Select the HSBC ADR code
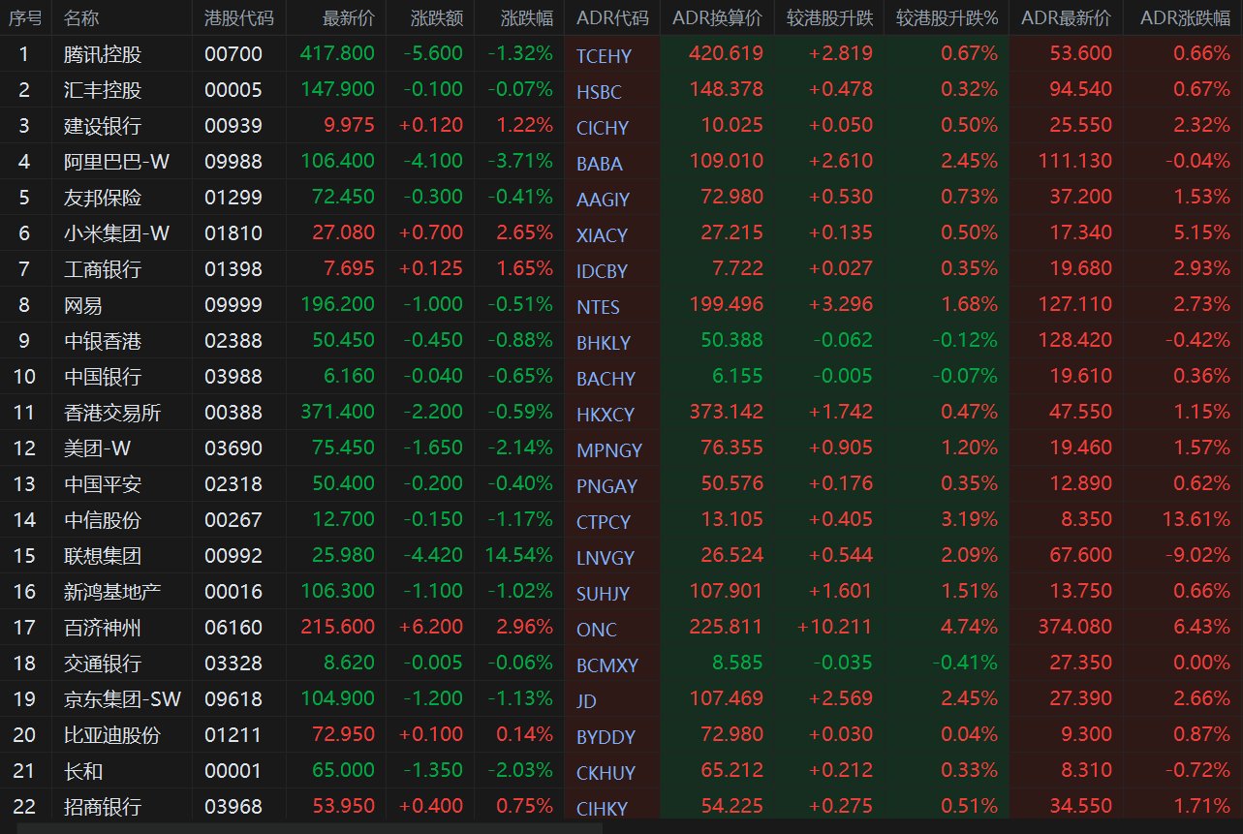Image resolution: width=1243 pixels, height=834 pixels. [599, 92]
